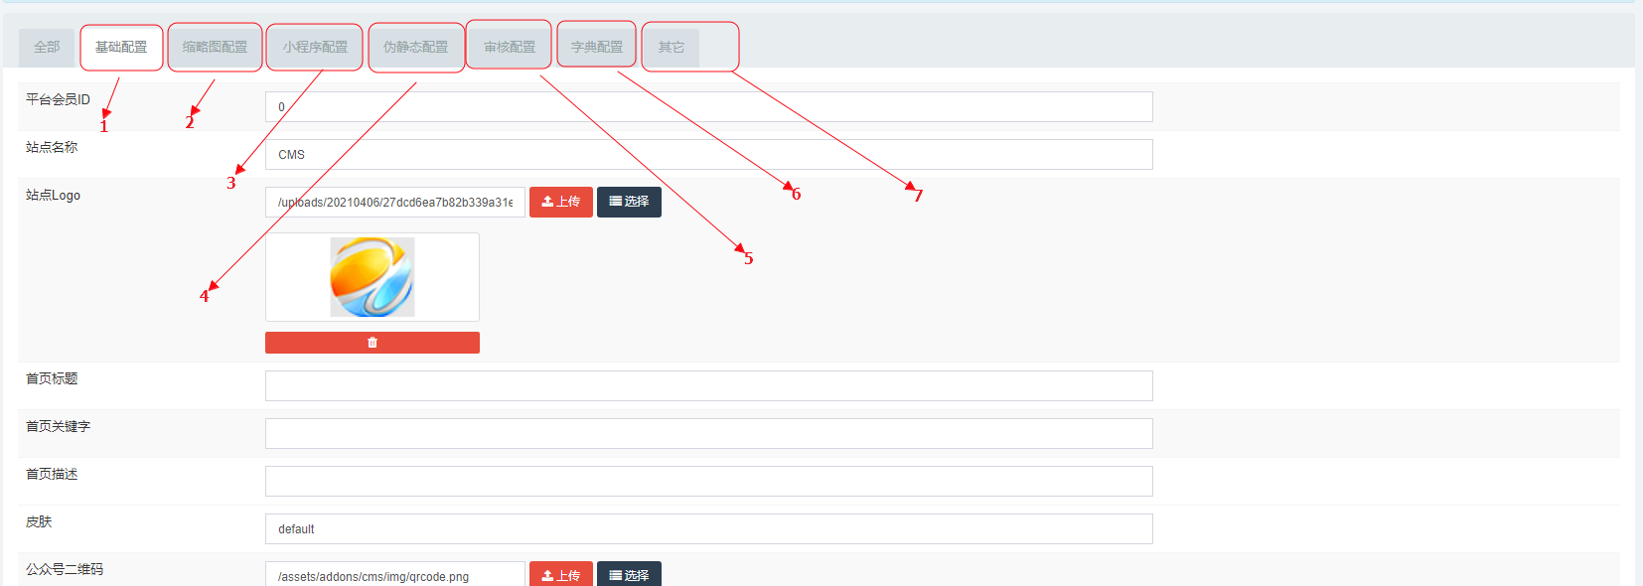Upload a new 站点Logo image

(x=561, y=202)
